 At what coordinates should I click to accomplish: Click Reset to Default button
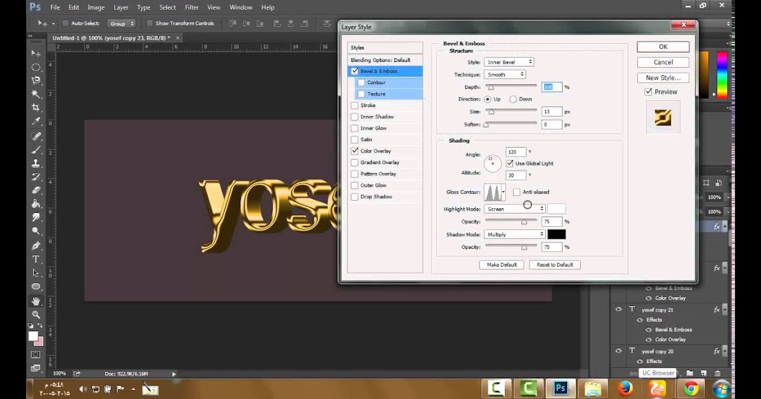555,265
